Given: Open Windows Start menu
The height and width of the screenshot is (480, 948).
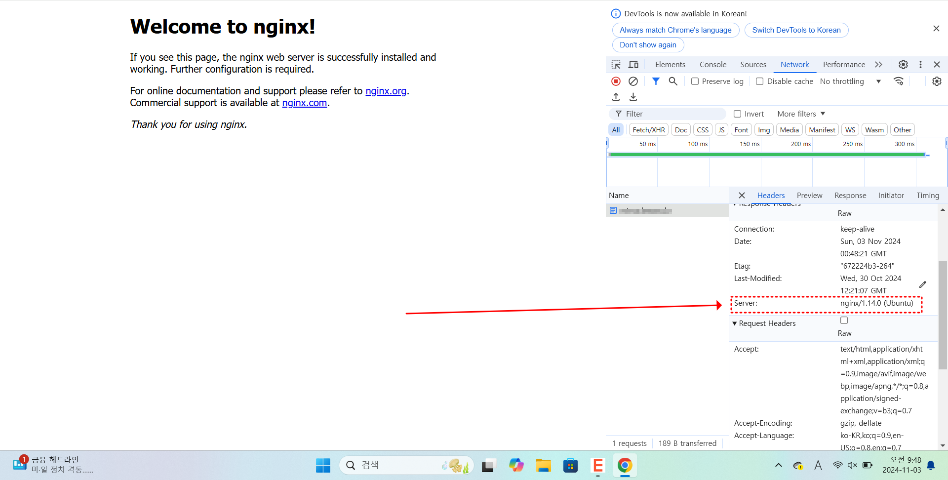Looking at the screenshot, I should tap(323, 465).
